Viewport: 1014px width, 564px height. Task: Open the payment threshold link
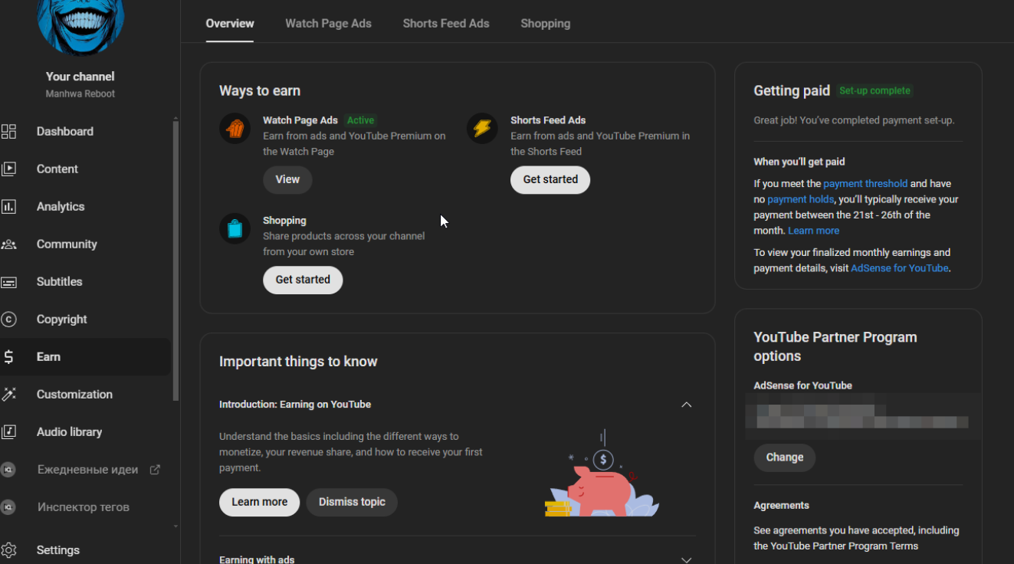pyautogui.click(x=865, y=184)
